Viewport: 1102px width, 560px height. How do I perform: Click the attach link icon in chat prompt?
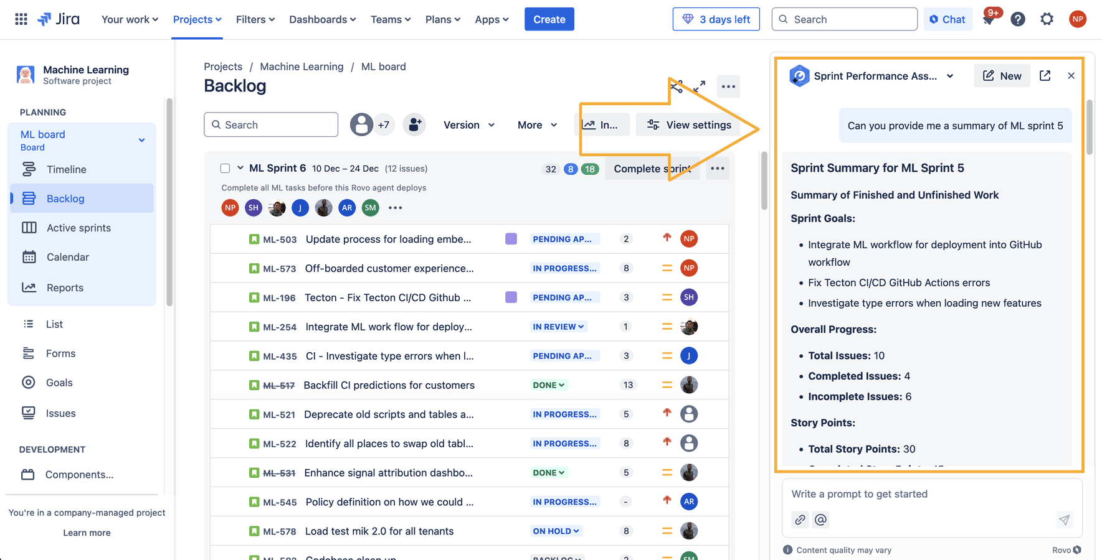pos(800,520)
